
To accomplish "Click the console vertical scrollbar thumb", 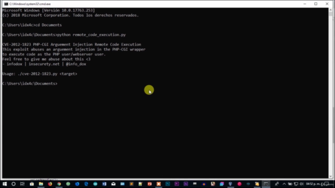I will pos(330,14).
